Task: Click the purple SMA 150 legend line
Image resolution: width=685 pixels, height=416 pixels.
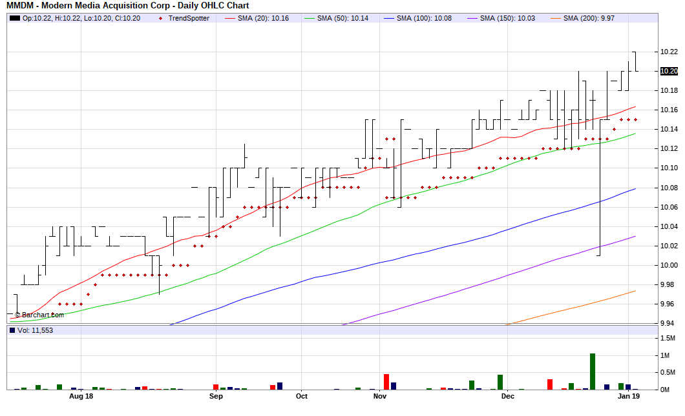Action: tap(472, 18)
